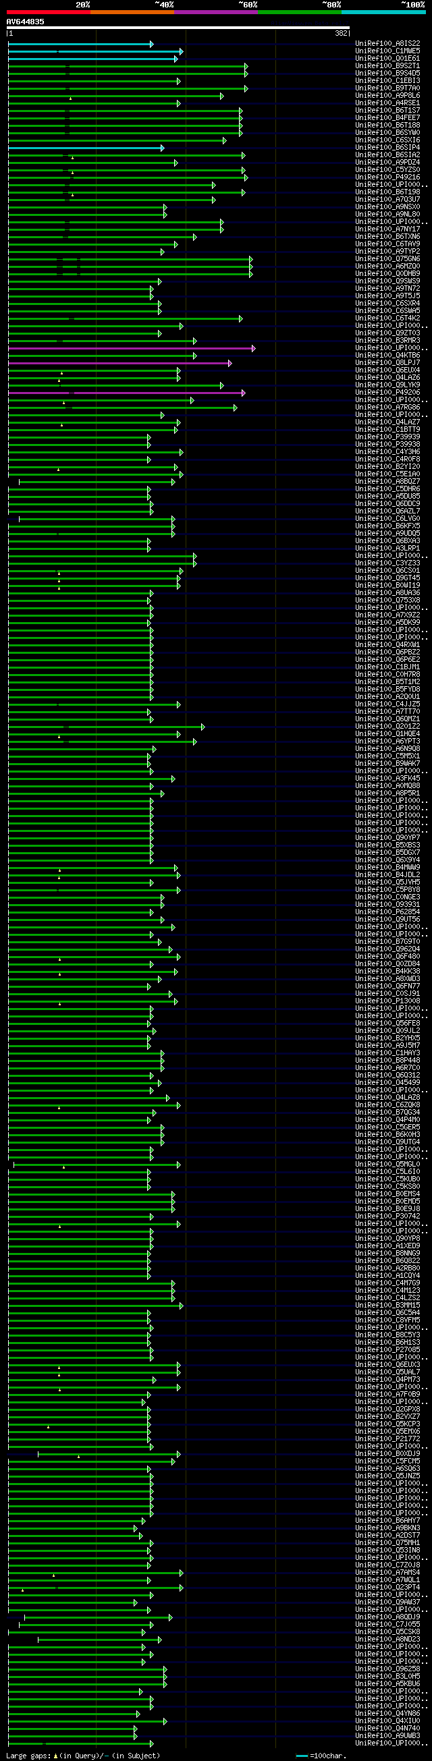The image size is (432, 1761).
Task: Select hit label UniRef100_C6TAV9
Action: 387,244
